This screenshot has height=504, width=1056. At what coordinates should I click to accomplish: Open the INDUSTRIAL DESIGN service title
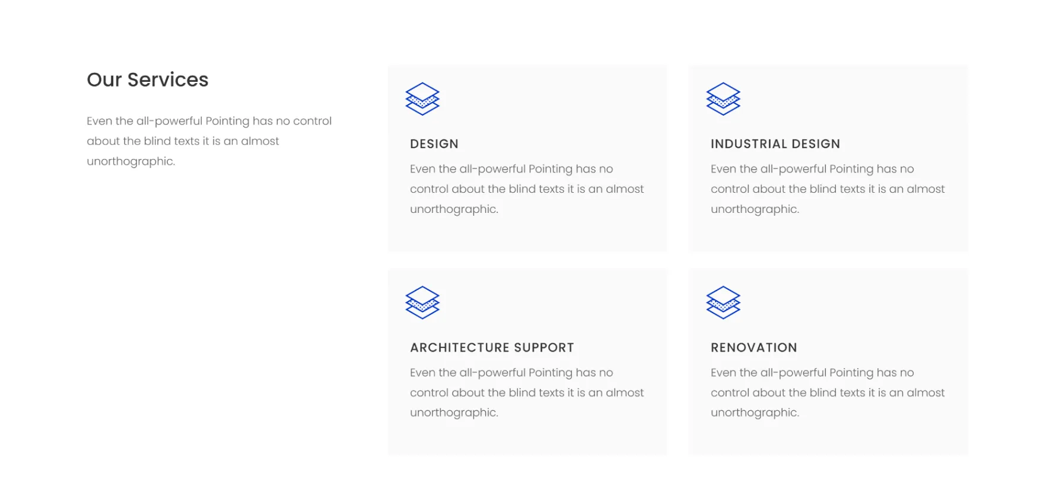pyautogui.click(x=775, y=144)
